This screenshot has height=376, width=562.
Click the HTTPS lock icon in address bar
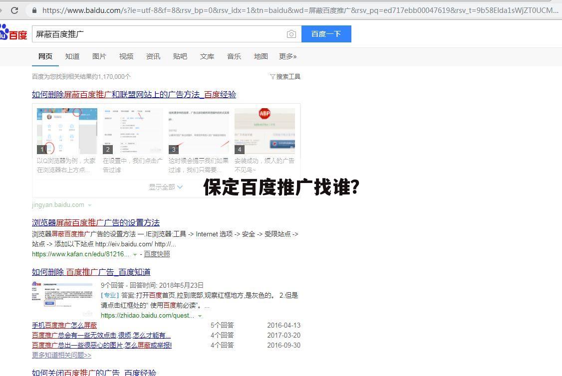[x=33, y=10]
